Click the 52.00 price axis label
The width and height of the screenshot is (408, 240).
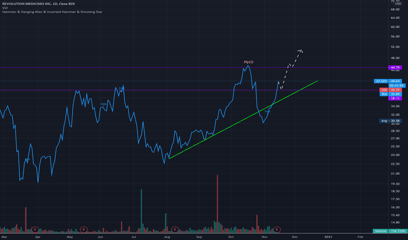click(395, 47)
